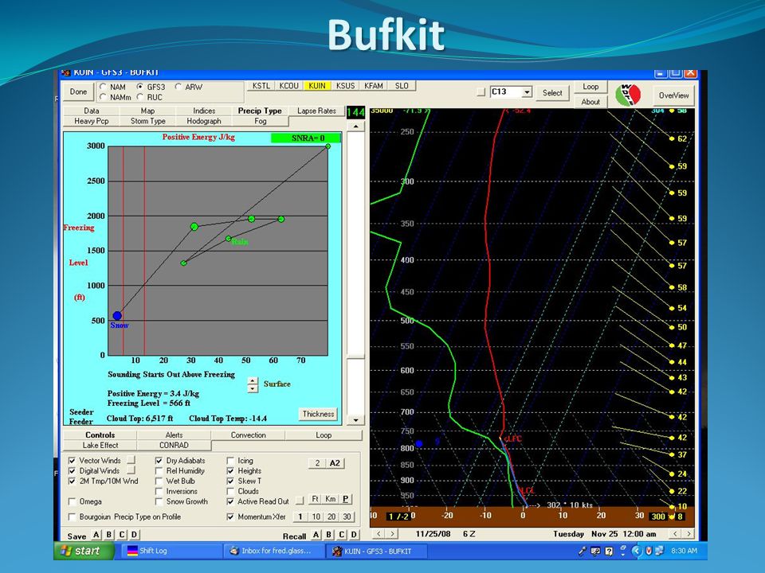Open the Storm Type tab
The image size is (765, 573).
tap(148, 121)
